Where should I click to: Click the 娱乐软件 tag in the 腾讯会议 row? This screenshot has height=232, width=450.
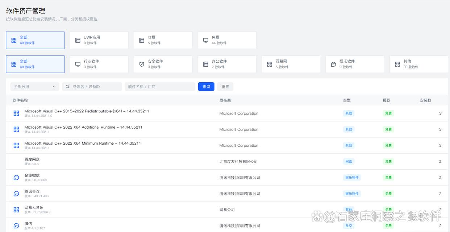[352, 194]
